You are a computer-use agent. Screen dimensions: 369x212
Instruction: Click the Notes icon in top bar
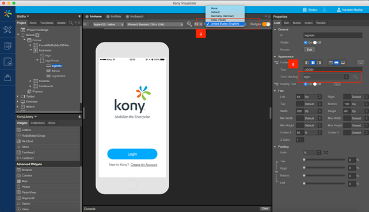(x=305, y=10)
